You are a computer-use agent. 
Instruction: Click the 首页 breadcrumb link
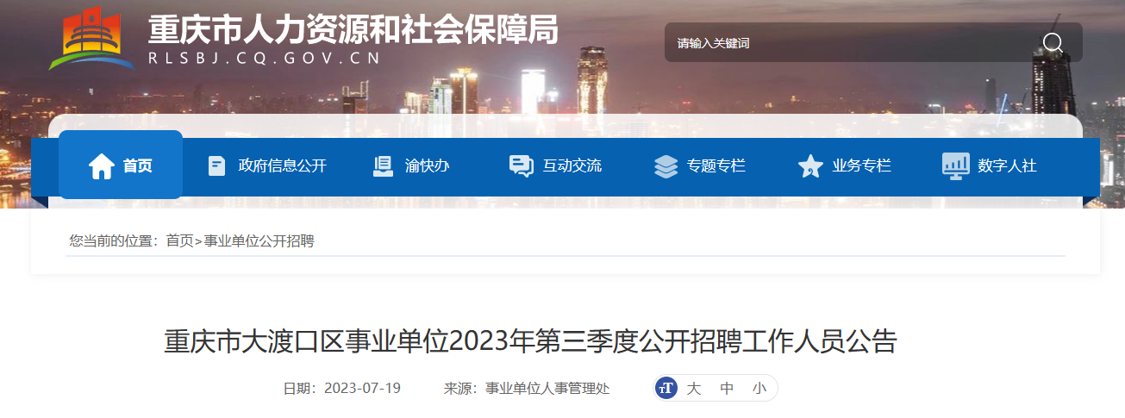(180, 240)
